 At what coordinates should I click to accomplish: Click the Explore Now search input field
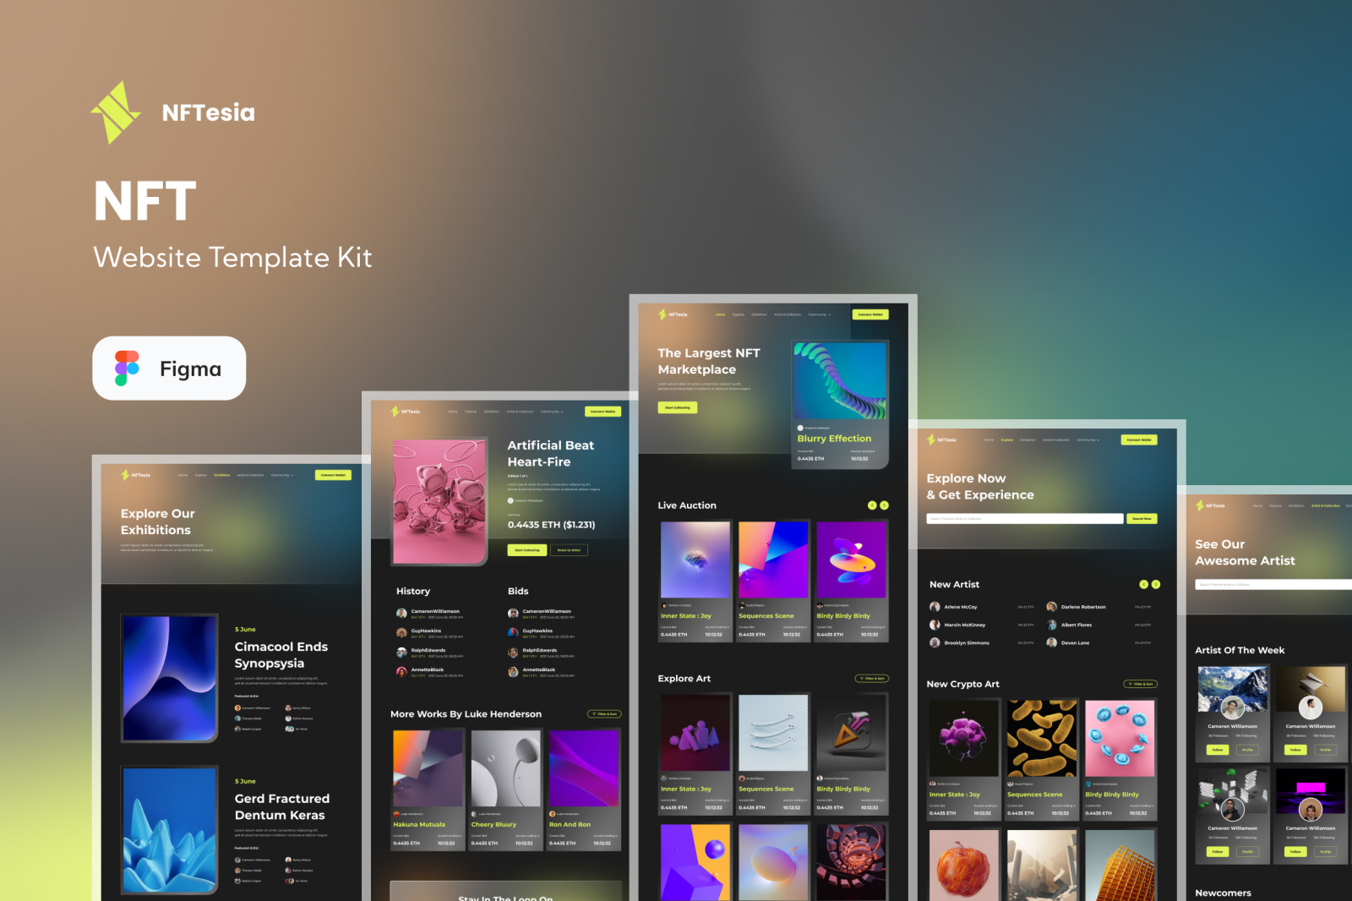(x=1024, y=519)
